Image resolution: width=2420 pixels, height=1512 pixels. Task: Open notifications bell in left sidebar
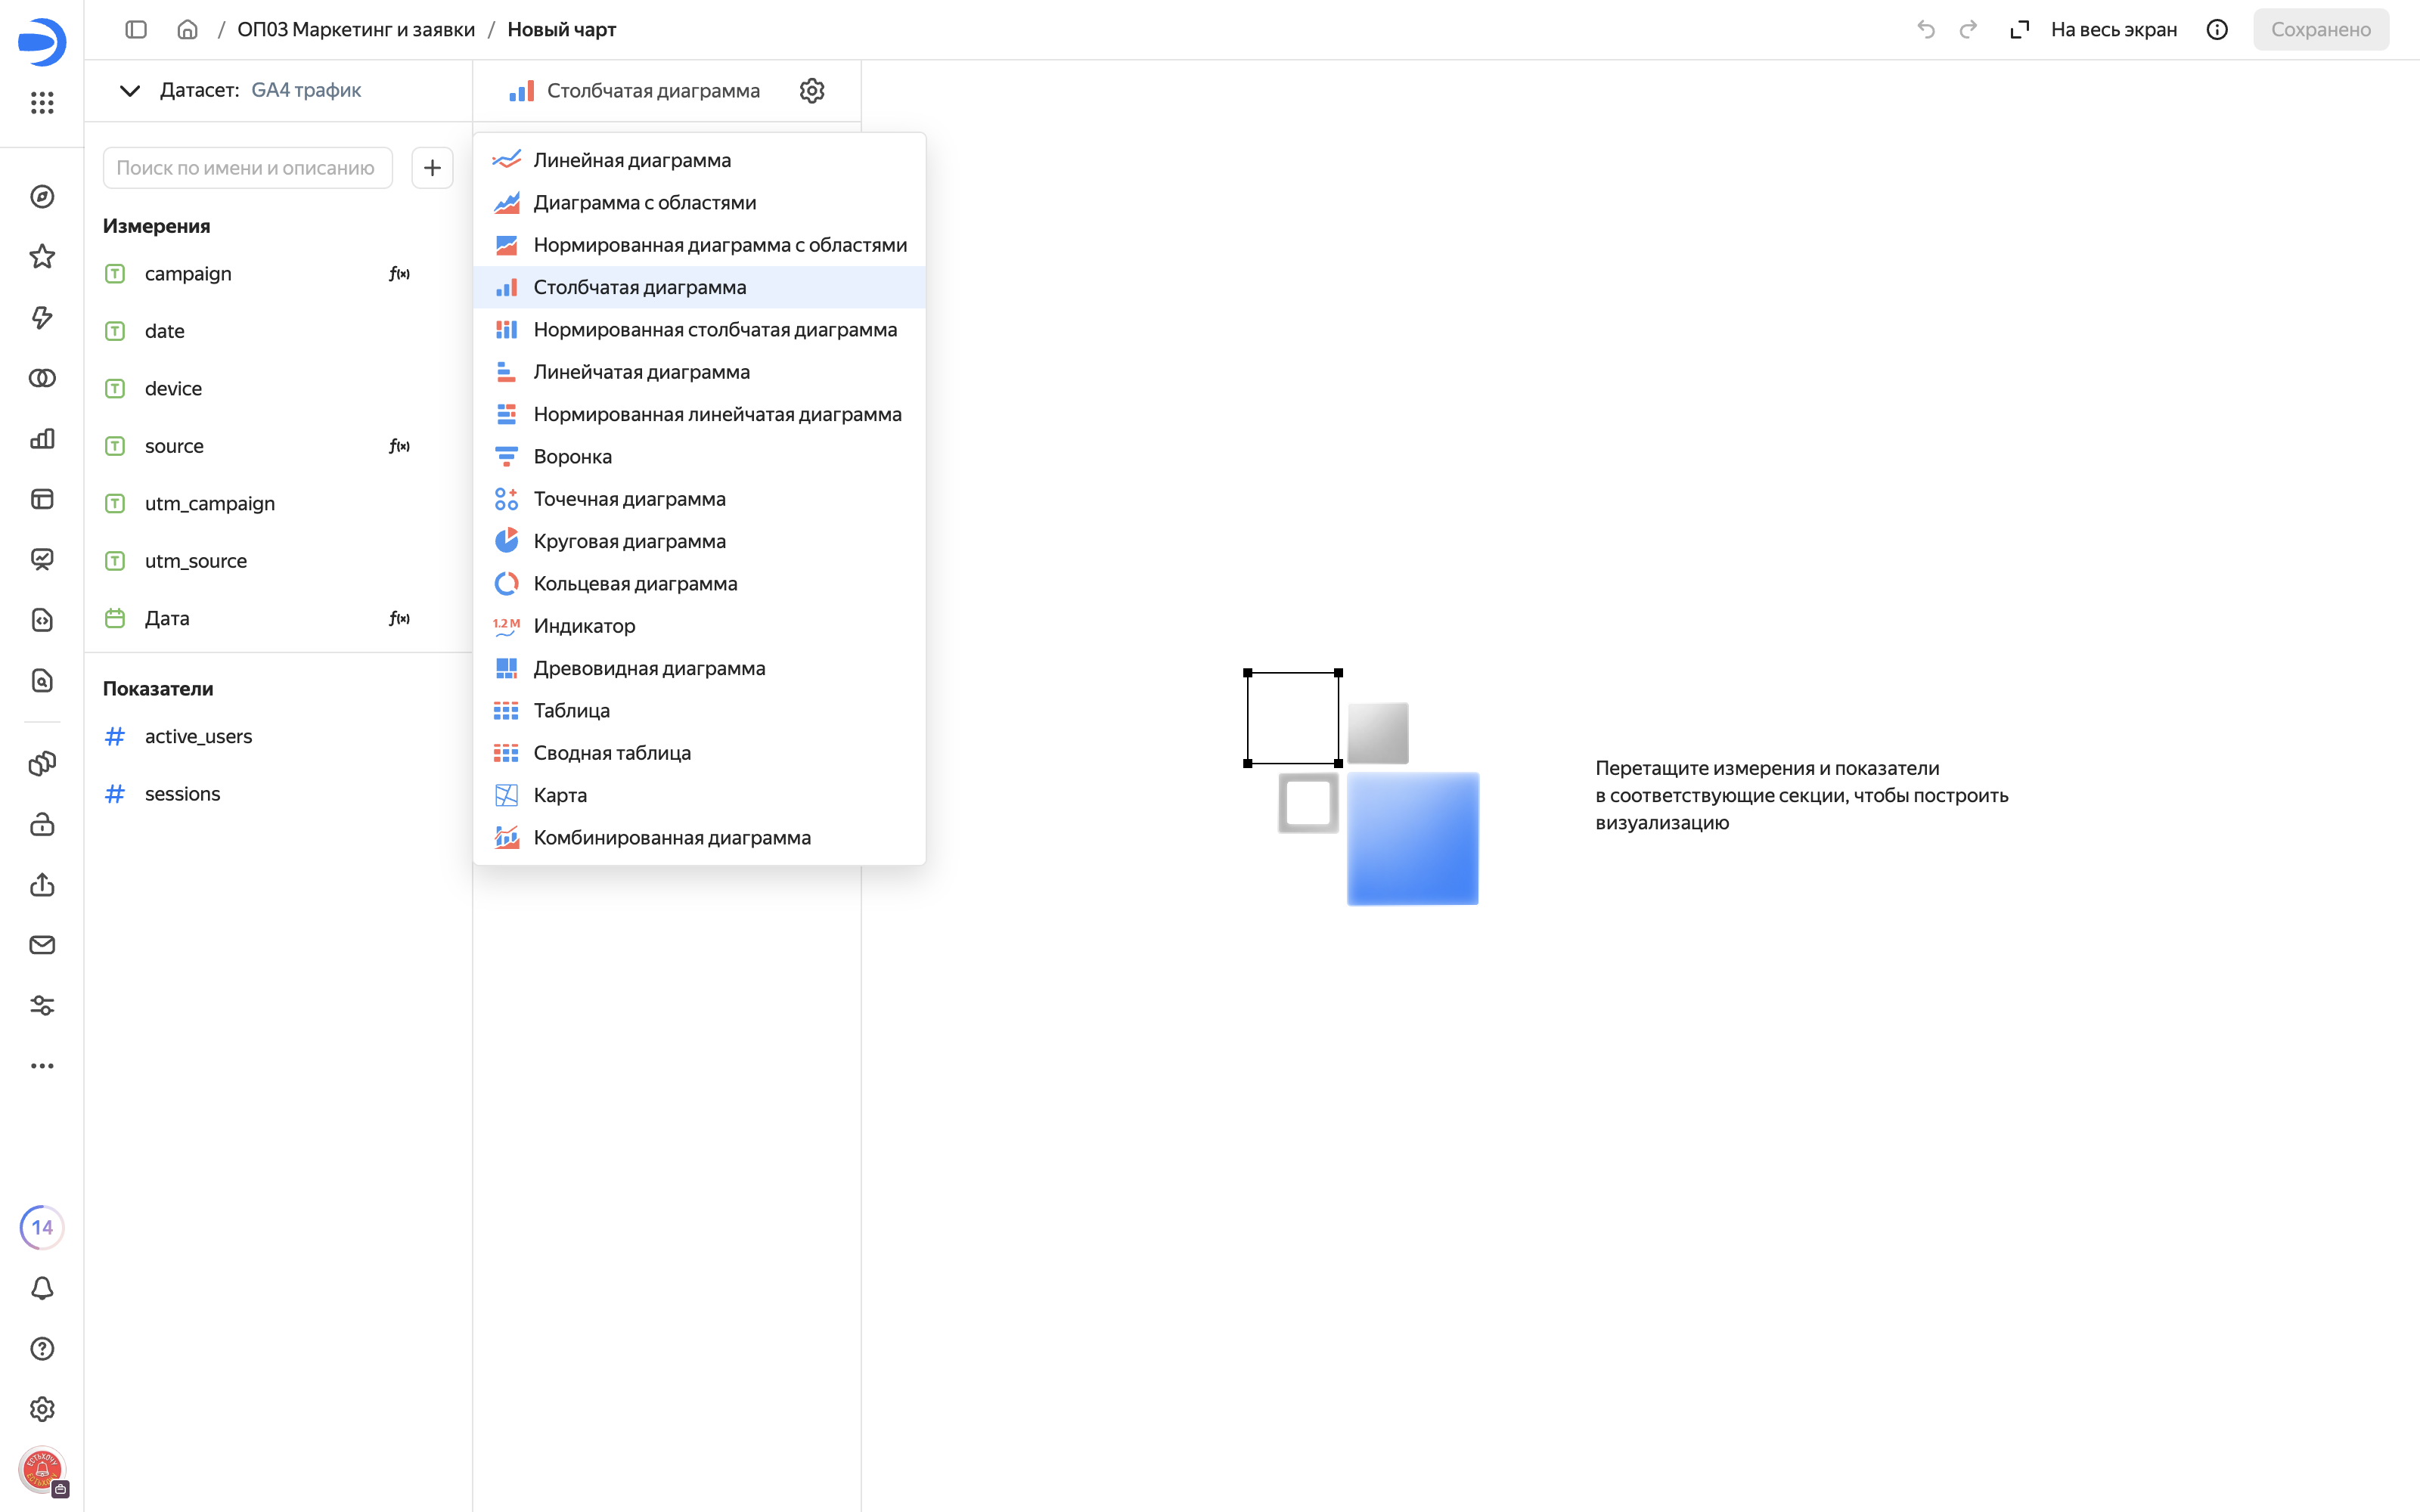point(42,1288)
